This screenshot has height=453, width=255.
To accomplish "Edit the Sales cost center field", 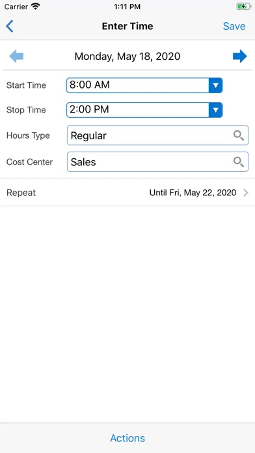I will pos(157,162).
